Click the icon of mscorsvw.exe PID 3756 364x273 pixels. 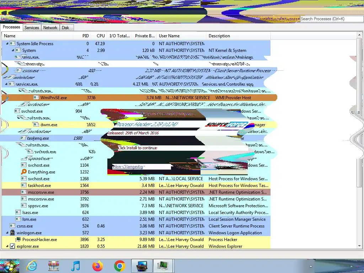point(24,192)
